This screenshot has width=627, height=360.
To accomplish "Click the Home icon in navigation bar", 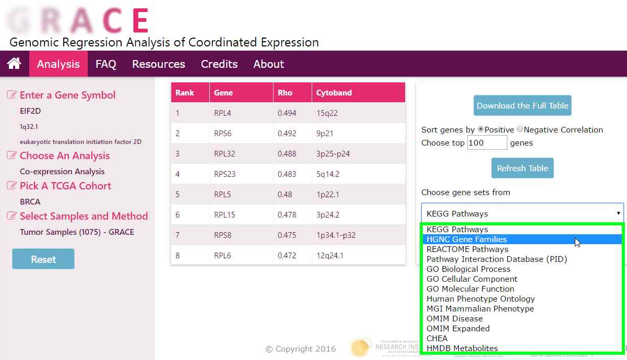I will point(14,64).
